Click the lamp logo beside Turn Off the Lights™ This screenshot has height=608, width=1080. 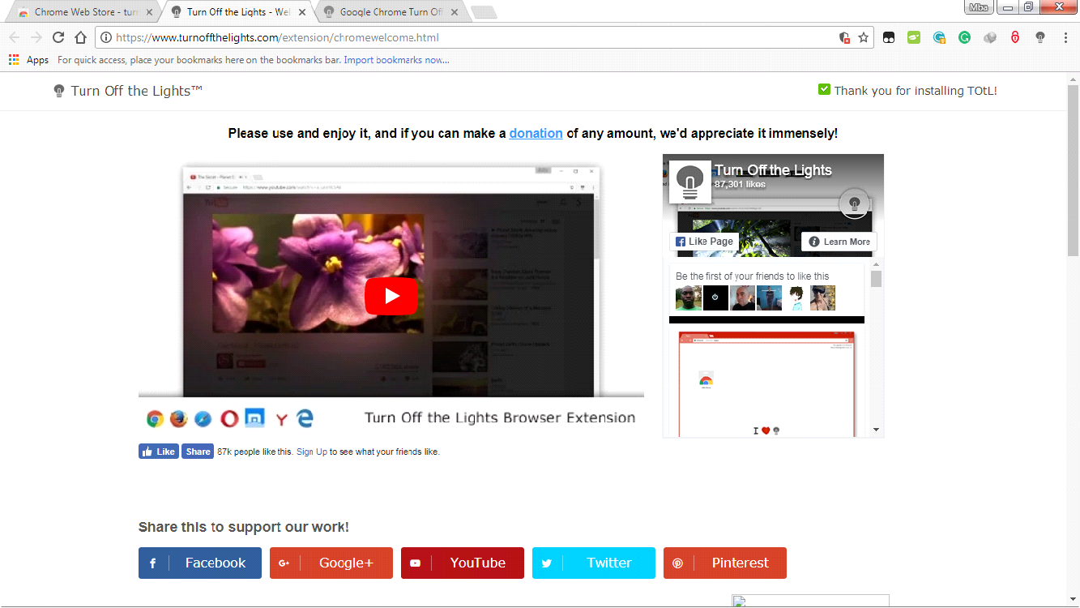click(59, 91)
